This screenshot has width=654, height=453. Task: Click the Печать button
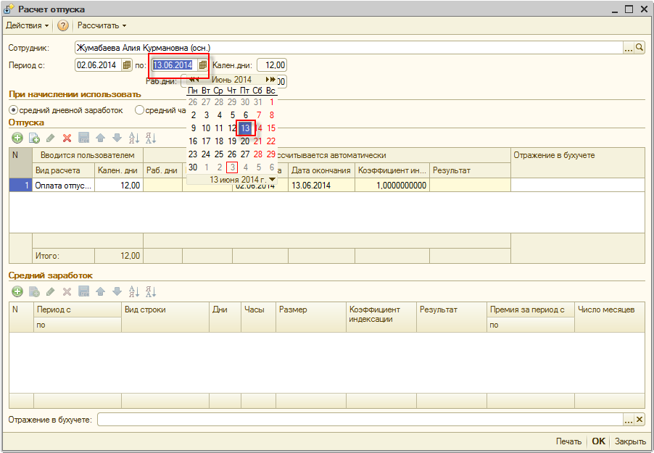click(568, 441)
